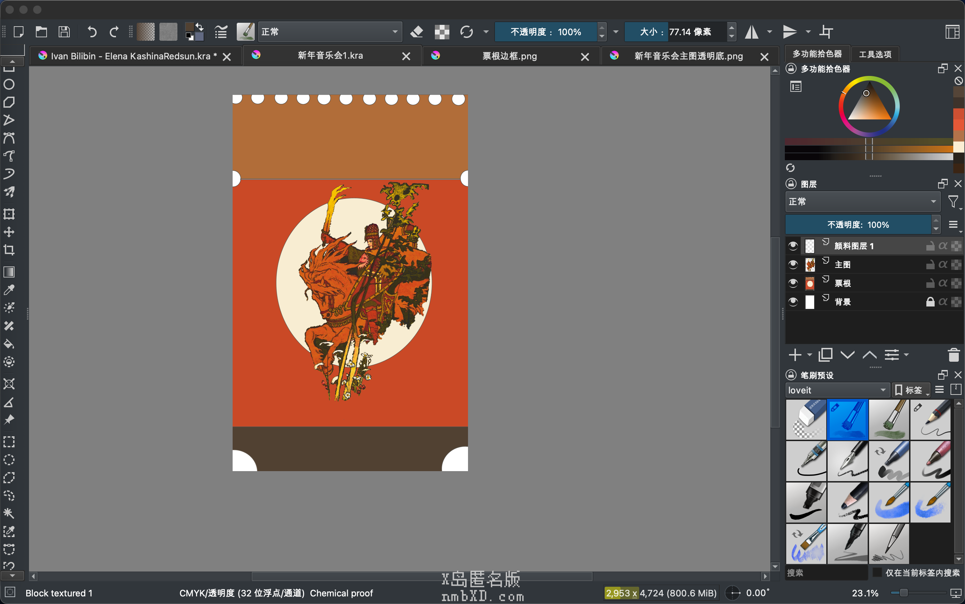
Task: Toggle visibility of 票根 layer
Action: coord(793,283)
